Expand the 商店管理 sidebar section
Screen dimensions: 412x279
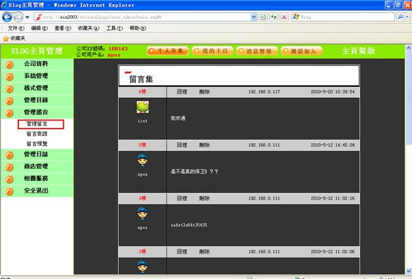coord(36,166)
